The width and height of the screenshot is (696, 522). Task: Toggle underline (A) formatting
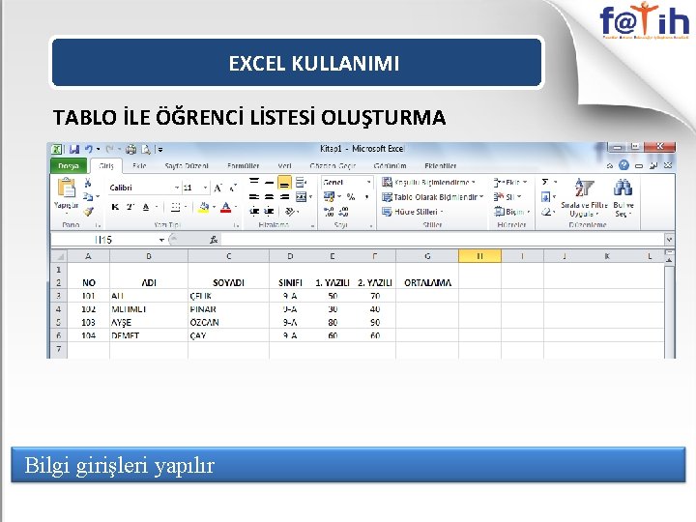146,207
